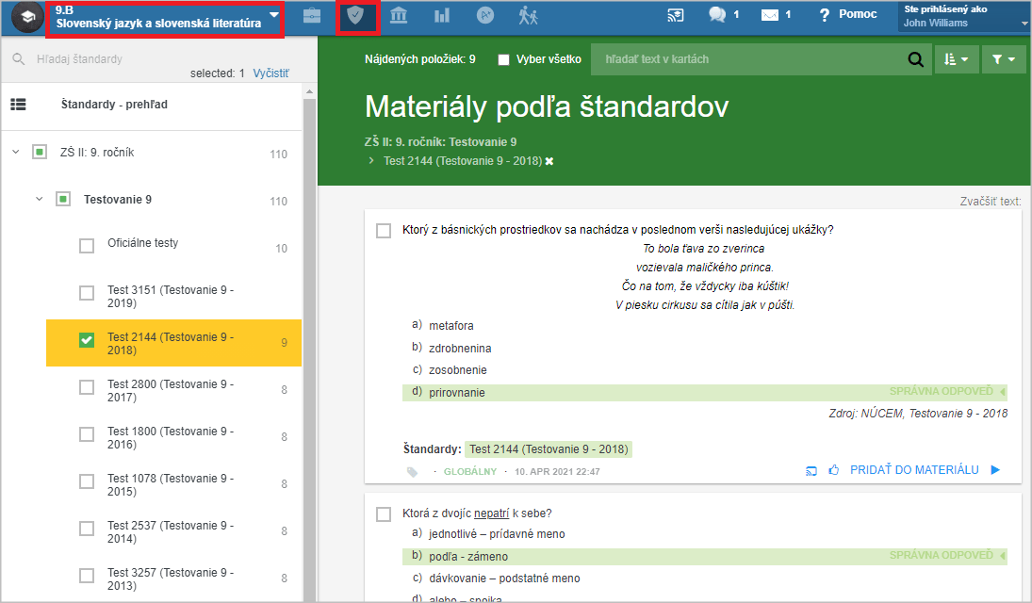Viewport: 1032px width, 603px height.
Task: Click the thumbs up icon on first card
Action: (834, 470)
